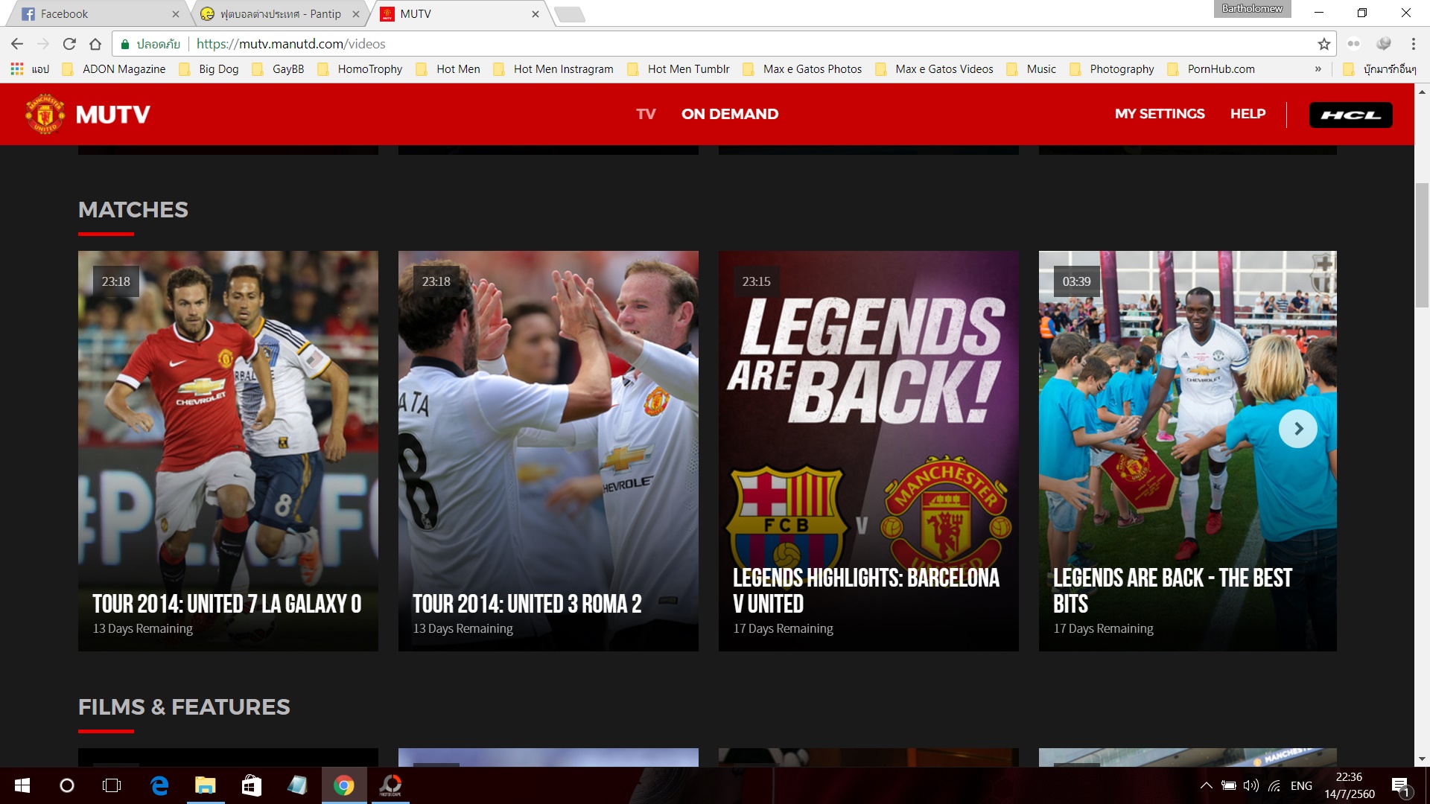Launch Microsoft Edge from the taskbar
The width and height of the screenshot is (1430, 804).
(x=159, y=785)
